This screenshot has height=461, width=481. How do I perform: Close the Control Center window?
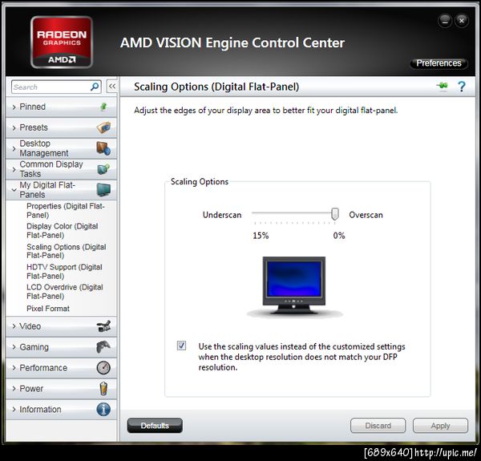[x=462, y=21]
